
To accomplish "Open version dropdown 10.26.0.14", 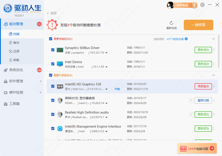I will [x=107, y=103].
